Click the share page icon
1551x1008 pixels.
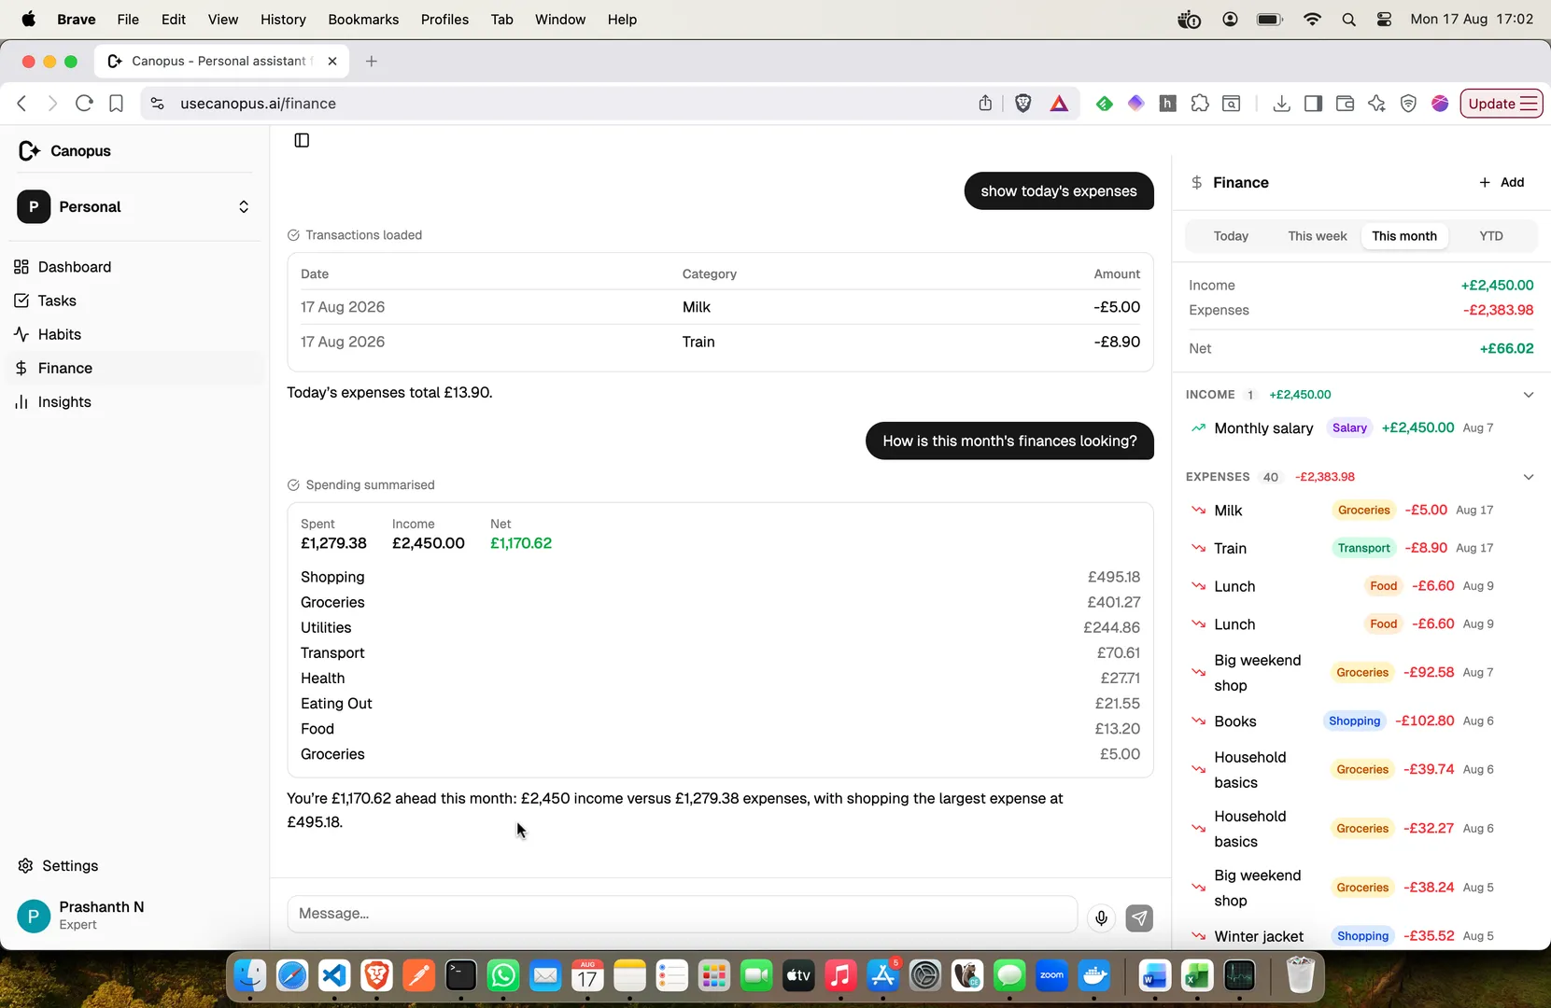click(985, 104)
